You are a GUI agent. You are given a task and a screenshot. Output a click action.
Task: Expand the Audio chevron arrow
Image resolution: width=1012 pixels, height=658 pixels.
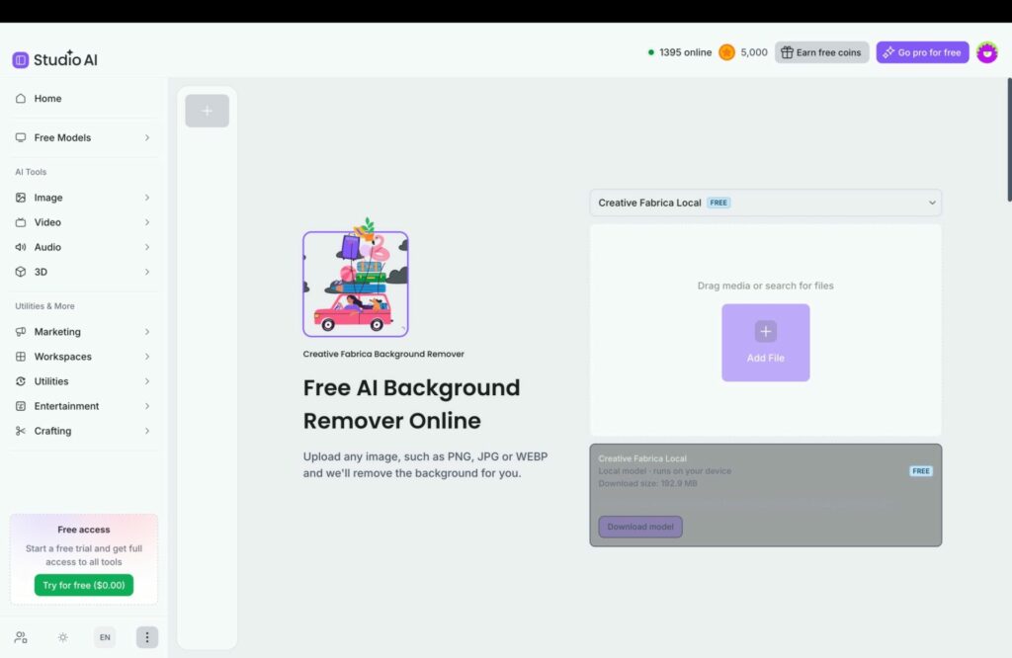pyautogui.click(x=147, y=247)
